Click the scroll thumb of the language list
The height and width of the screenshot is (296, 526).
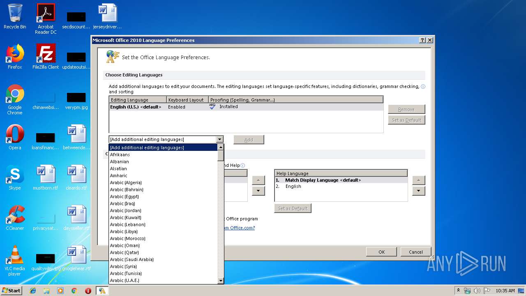pyautogui.click(x=221, y=156)
